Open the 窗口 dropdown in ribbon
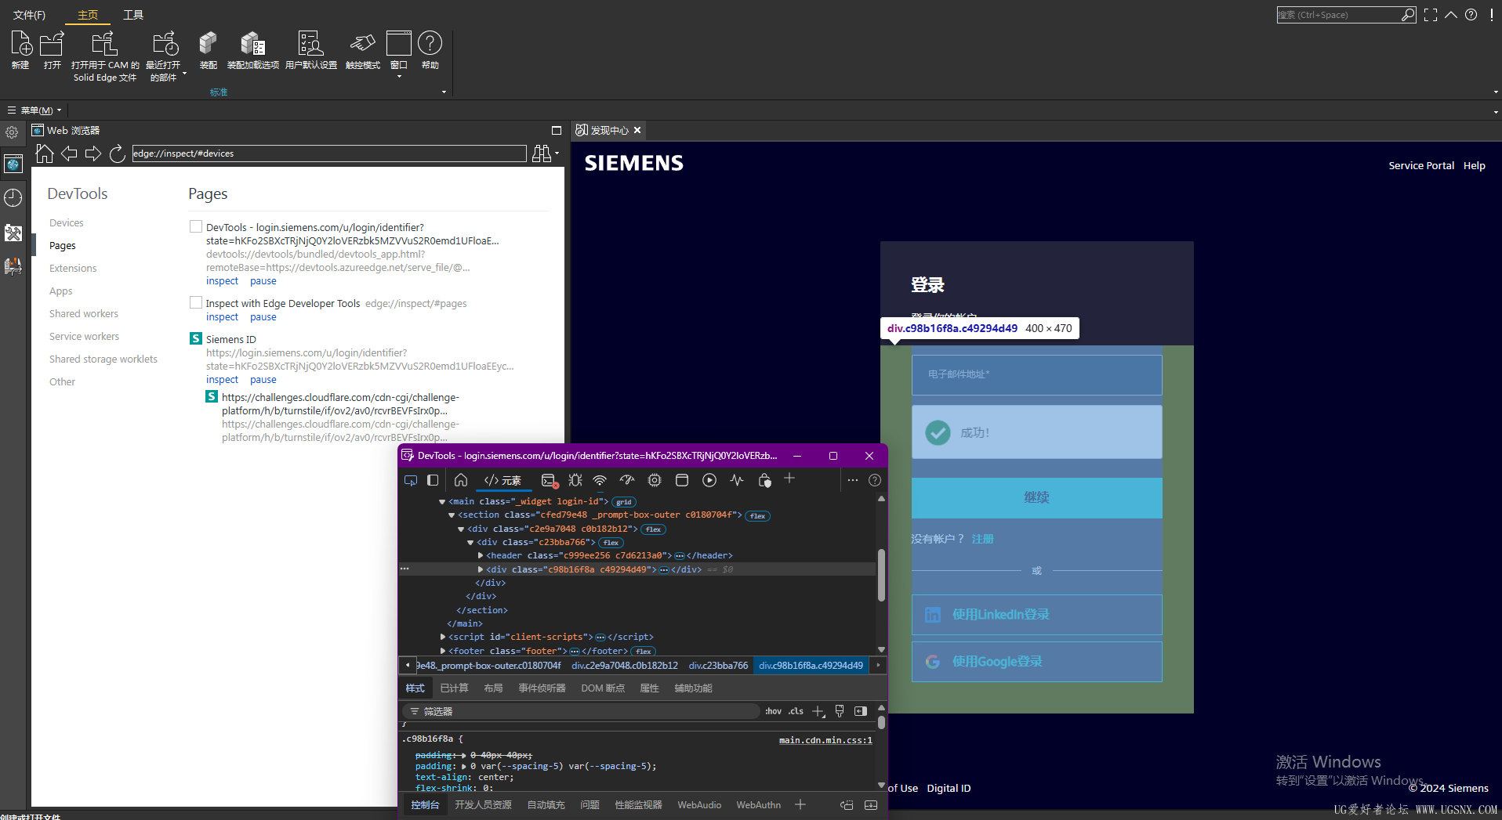 (399, 77)
